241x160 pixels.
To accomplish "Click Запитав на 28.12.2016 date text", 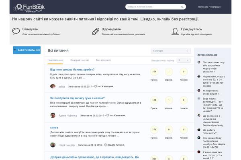I will (90, 145).
